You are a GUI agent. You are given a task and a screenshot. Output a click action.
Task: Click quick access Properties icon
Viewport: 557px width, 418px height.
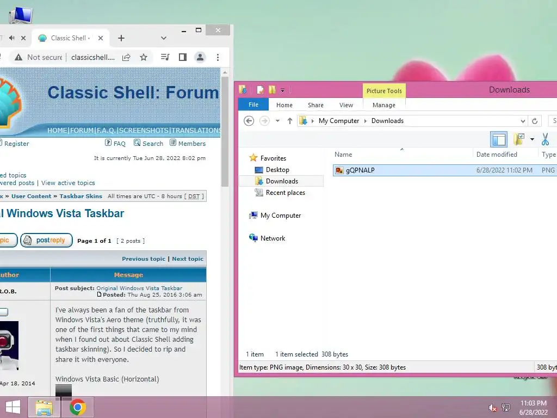(261, 90)
